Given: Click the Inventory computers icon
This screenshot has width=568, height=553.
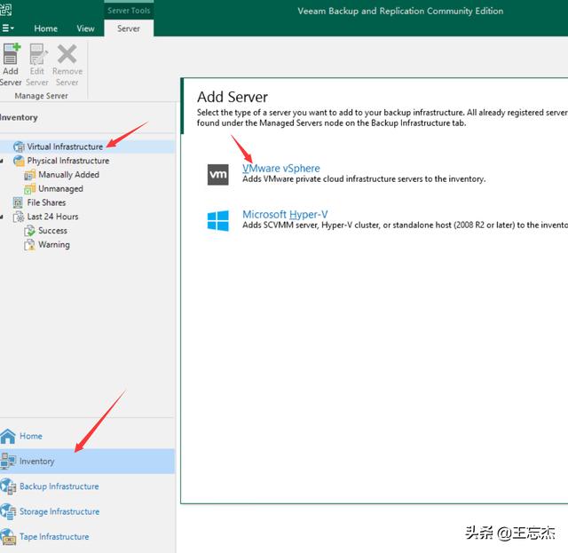Looking at the screenshot, I should click(x=8, y=462).
